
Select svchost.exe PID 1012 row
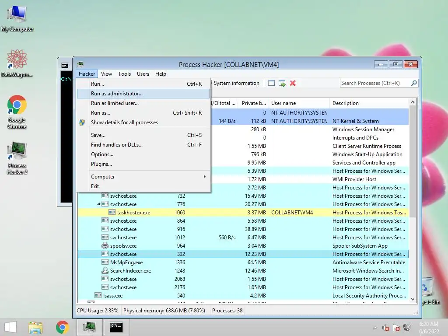coord(243,237)
